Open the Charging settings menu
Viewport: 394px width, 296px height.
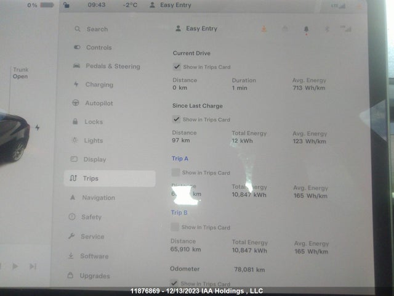[98, 84]
